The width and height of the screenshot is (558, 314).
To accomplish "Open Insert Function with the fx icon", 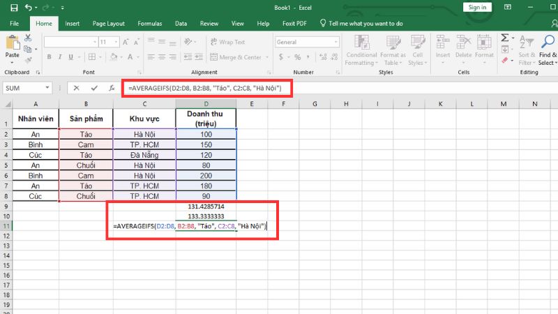I will coord(112,89).
